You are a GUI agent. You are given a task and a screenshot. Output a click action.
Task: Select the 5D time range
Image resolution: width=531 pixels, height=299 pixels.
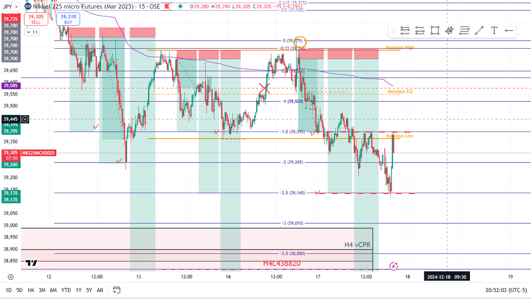19,290
